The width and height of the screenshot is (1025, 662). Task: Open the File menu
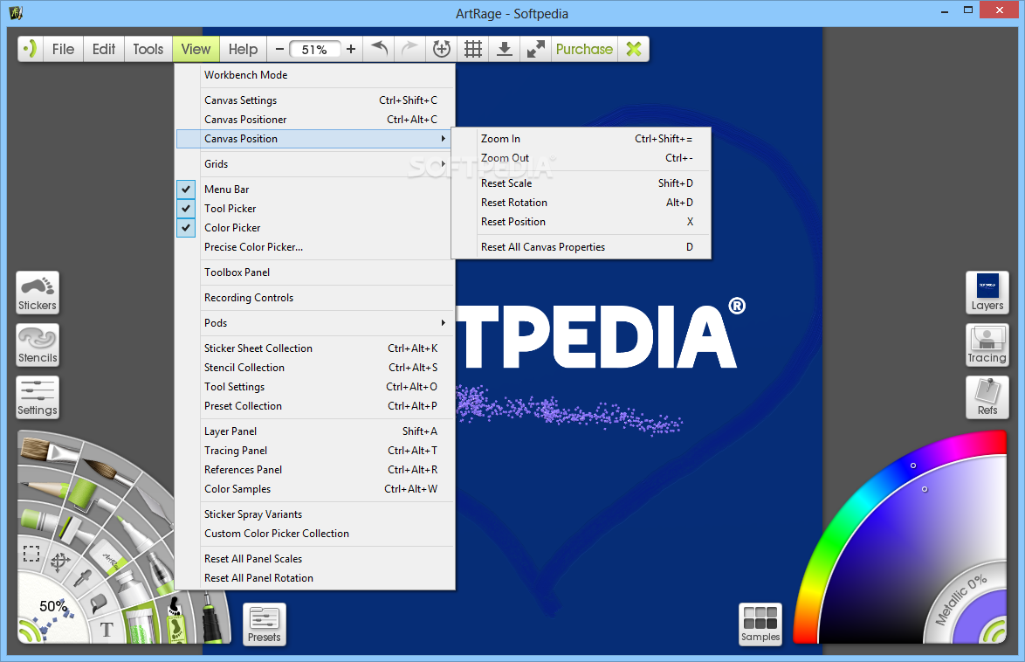pyautogui.click(x=64, y=49)
